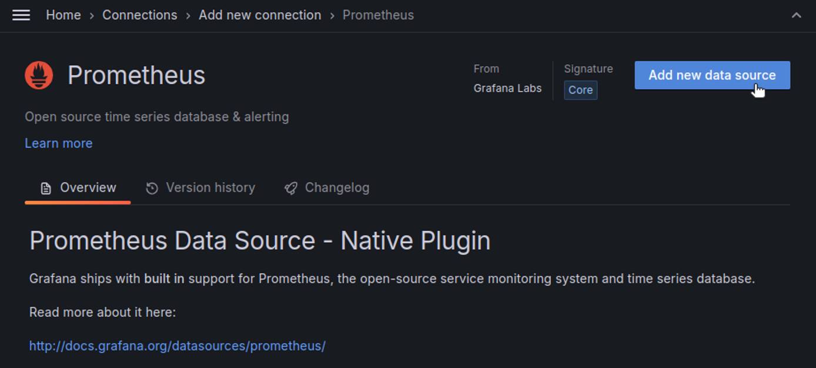Click the Core signature badge
The width and height of the screenshot is (816, 368).
[580, 90]
